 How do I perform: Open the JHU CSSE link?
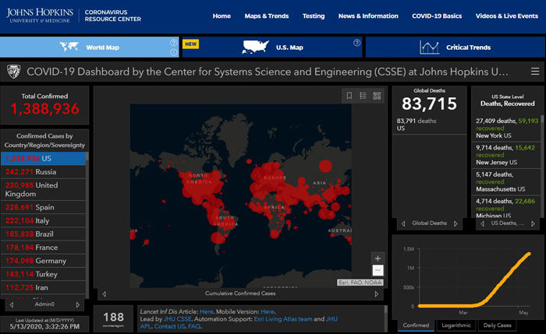point(178,319)
